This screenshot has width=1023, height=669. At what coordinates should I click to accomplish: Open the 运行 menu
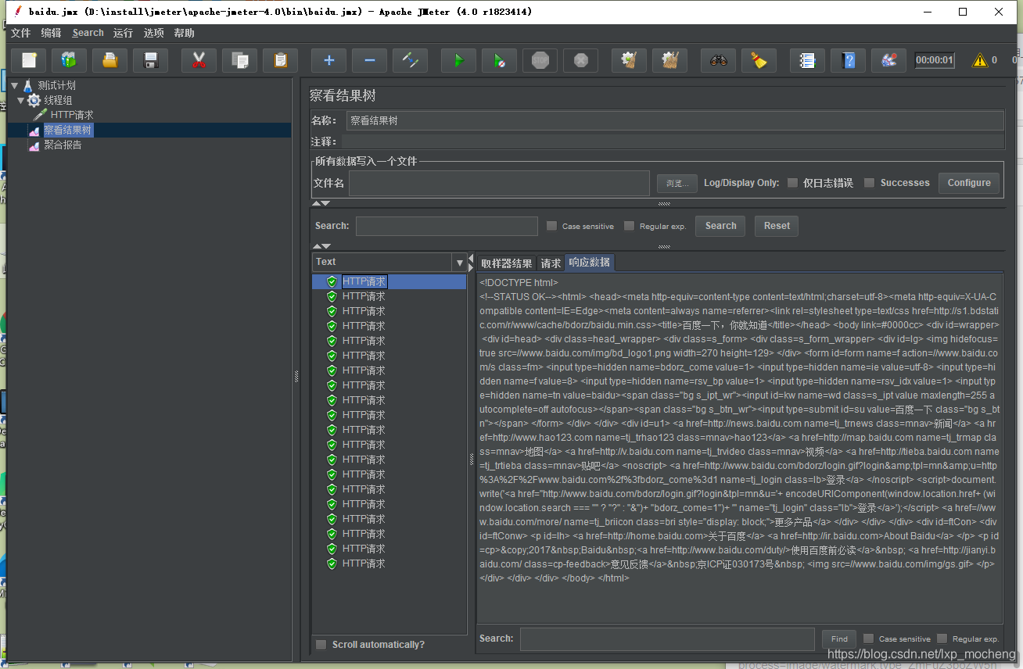[x=123, y=33]
